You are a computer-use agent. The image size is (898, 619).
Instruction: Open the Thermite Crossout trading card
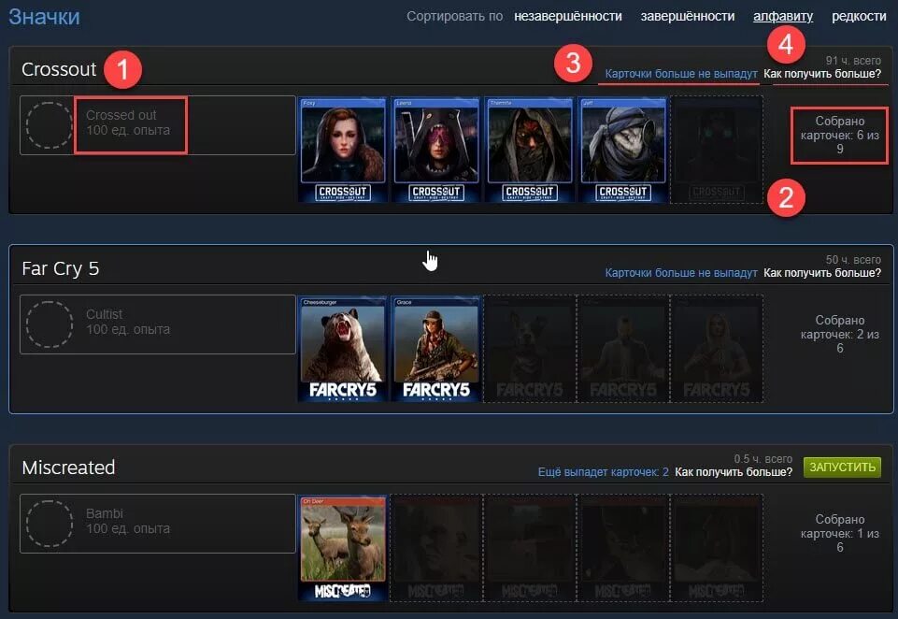529,150
